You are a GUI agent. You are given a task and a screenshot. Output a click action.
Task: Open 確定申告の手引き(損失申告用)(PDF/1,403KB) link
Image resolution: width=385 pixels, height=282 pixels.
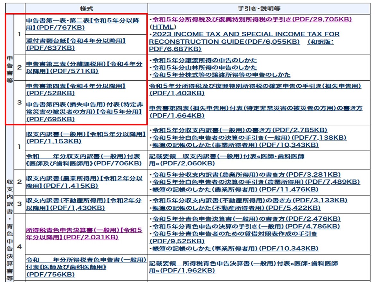pos(255,89)
